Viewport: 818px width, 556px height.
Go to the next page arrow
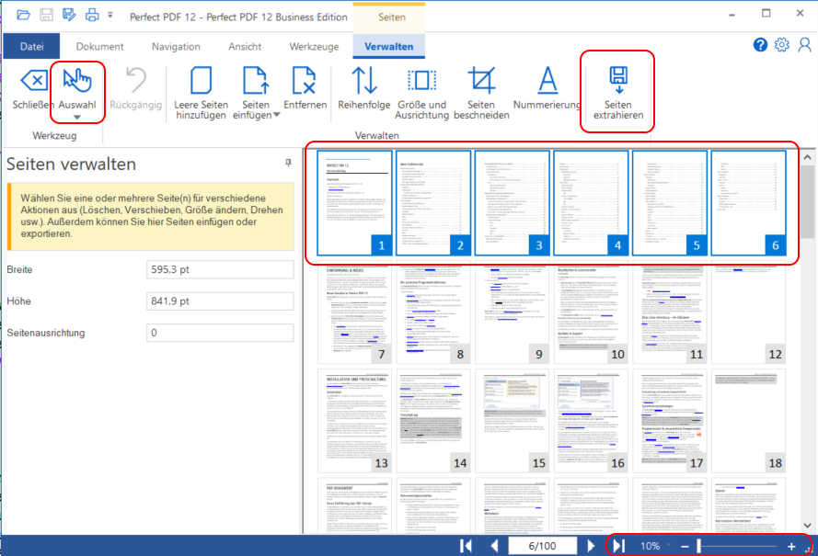(x=592, y=546)
